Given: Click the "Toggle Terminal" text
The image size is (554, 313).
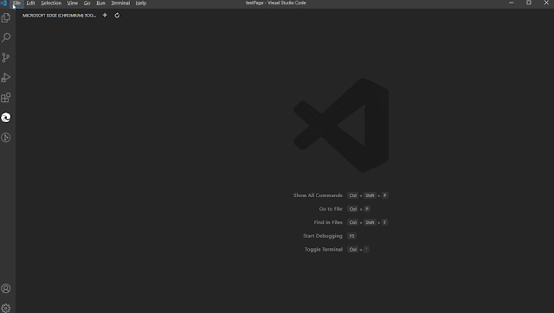Looking at the screenshot, I should (x=323, y=249).
